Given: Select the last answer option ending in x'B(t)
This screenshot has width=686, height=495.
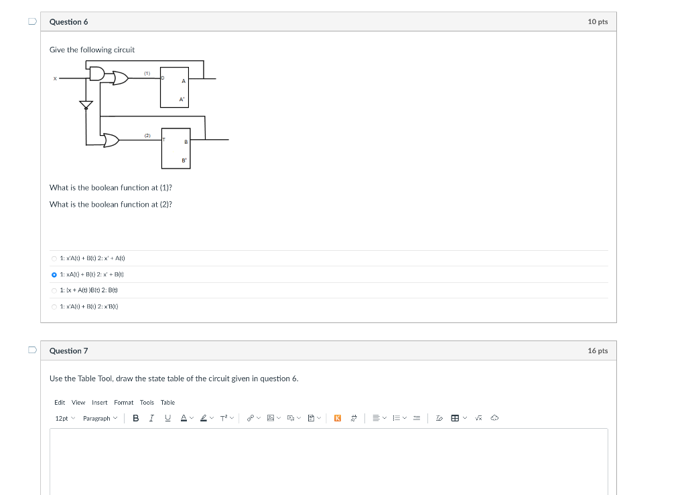Looking at the screenshot, I should (x=54, y=306).
